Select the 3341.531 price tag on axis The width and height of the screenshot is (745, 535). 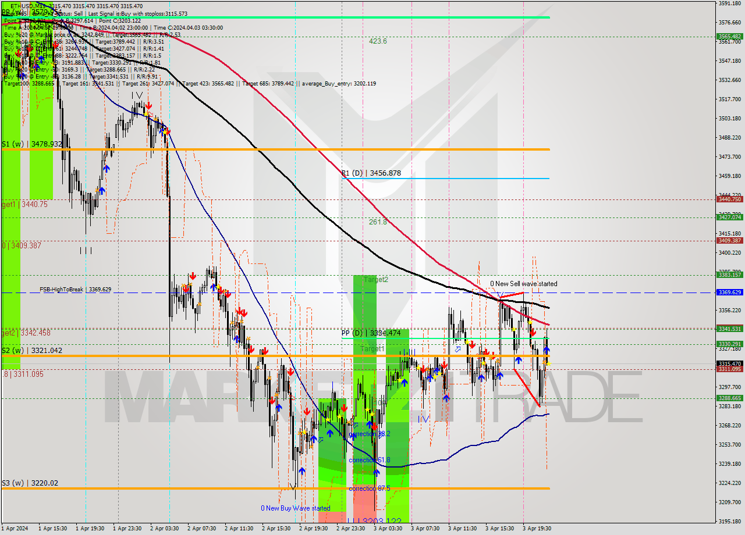click(729, 329)
